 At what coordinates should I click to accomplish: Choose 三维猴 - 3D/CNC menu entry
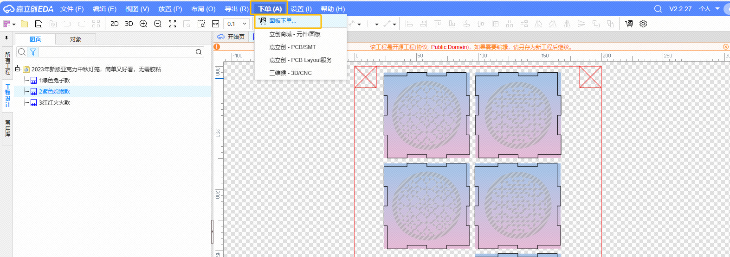point(291,73)
